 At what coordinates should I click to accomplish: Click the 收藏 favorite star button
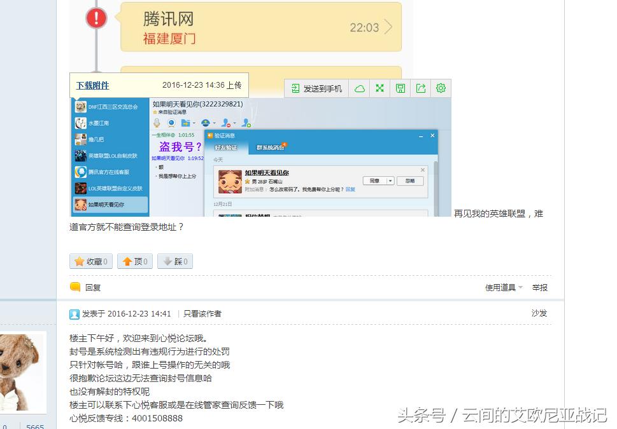90,261
